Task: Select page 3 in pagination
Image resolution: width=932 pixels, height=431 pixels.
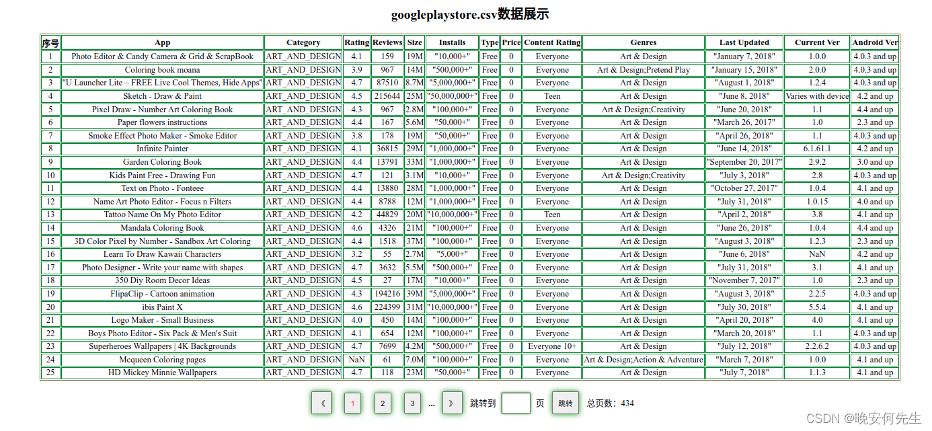Action: [x=413, y=403]
